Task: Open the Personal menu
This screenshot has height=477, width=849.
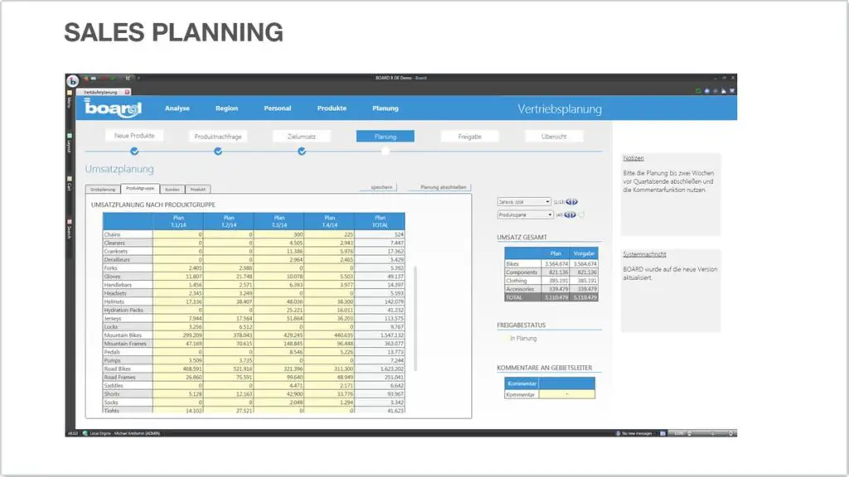Action: [x=277, y=108]
